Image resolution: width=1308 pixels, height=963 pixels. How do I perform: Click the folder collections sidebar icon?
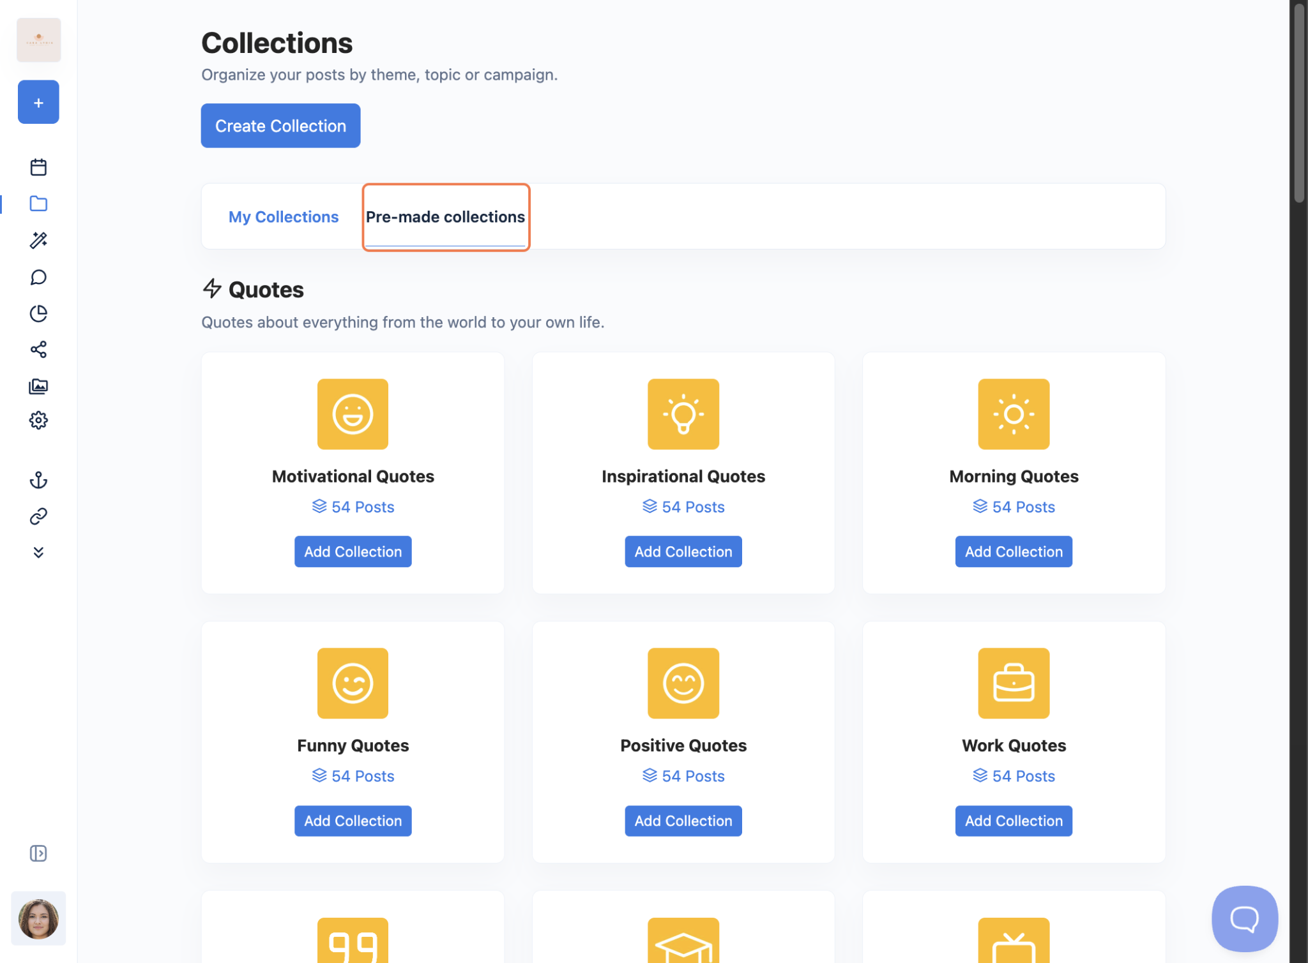point(38,204)
